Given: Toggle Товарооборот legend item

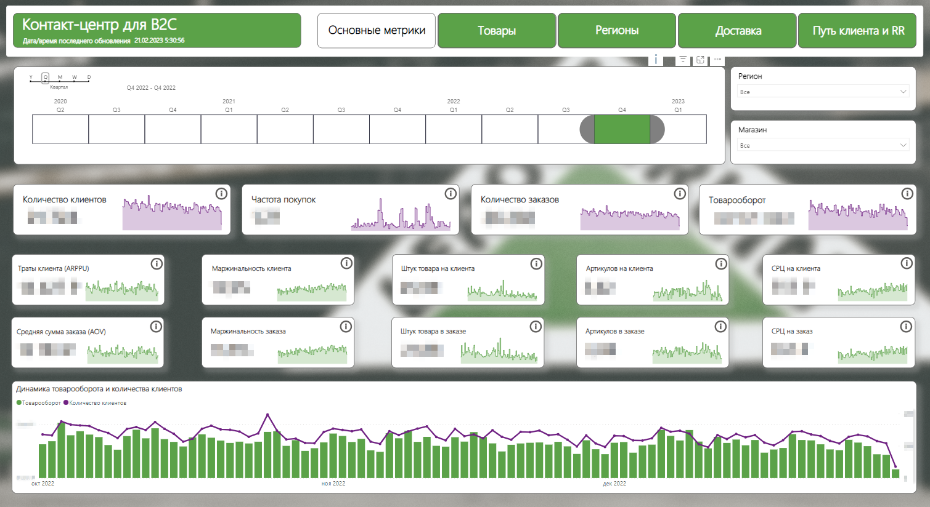Looking at the screenshot, I should point(39,403).
